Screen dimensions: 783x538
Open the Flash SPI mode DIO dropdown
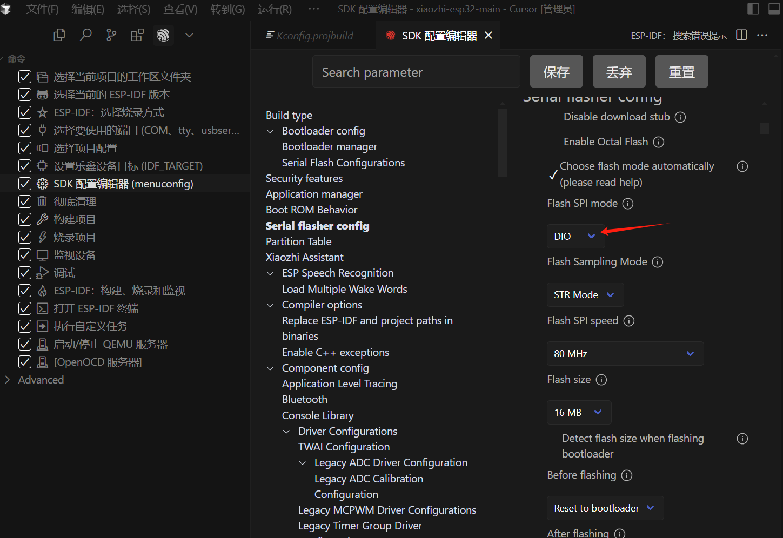point(575,236)
